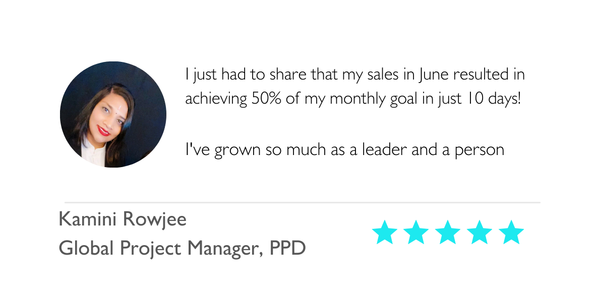Click 'I've grown so much' sentence
The width and height of the screenshot is (596, 303).
click(345, 150)
